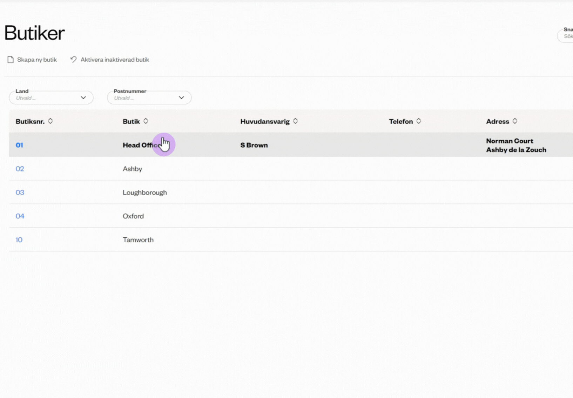Viewport: 573px width, 398px height.
Task: Sort the Butiksnr. column using its sort arrows
Action: coord(50,121)
